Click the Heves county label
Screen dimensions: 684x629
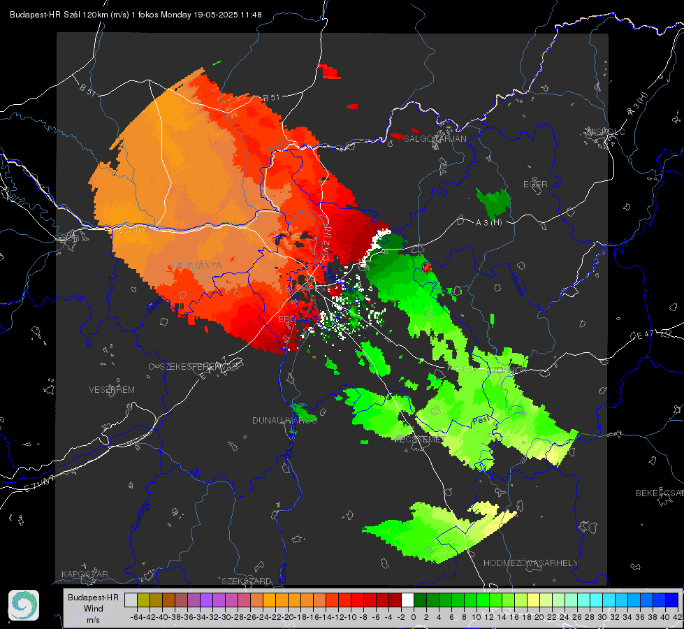tap(516, 284)
